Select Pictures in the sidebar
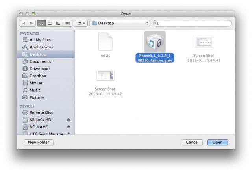Viewport: 252px width, 173px height. pyautogui.click(x=37, y=97)
